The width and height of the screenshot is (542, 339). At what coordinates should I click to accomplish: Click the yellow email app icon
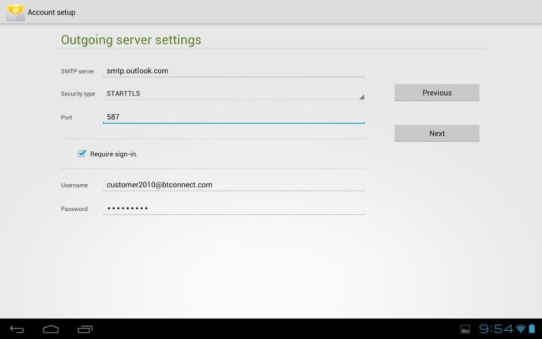click(15, 12)
